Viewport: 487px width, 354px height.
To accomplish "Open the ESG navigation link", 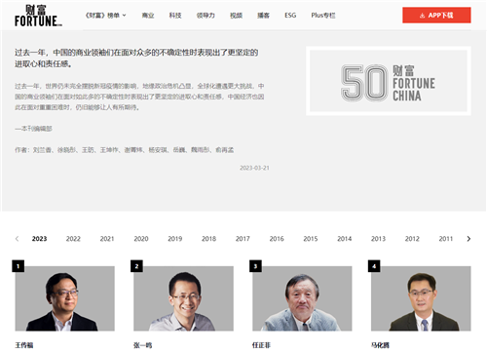I will coord(290,16).
